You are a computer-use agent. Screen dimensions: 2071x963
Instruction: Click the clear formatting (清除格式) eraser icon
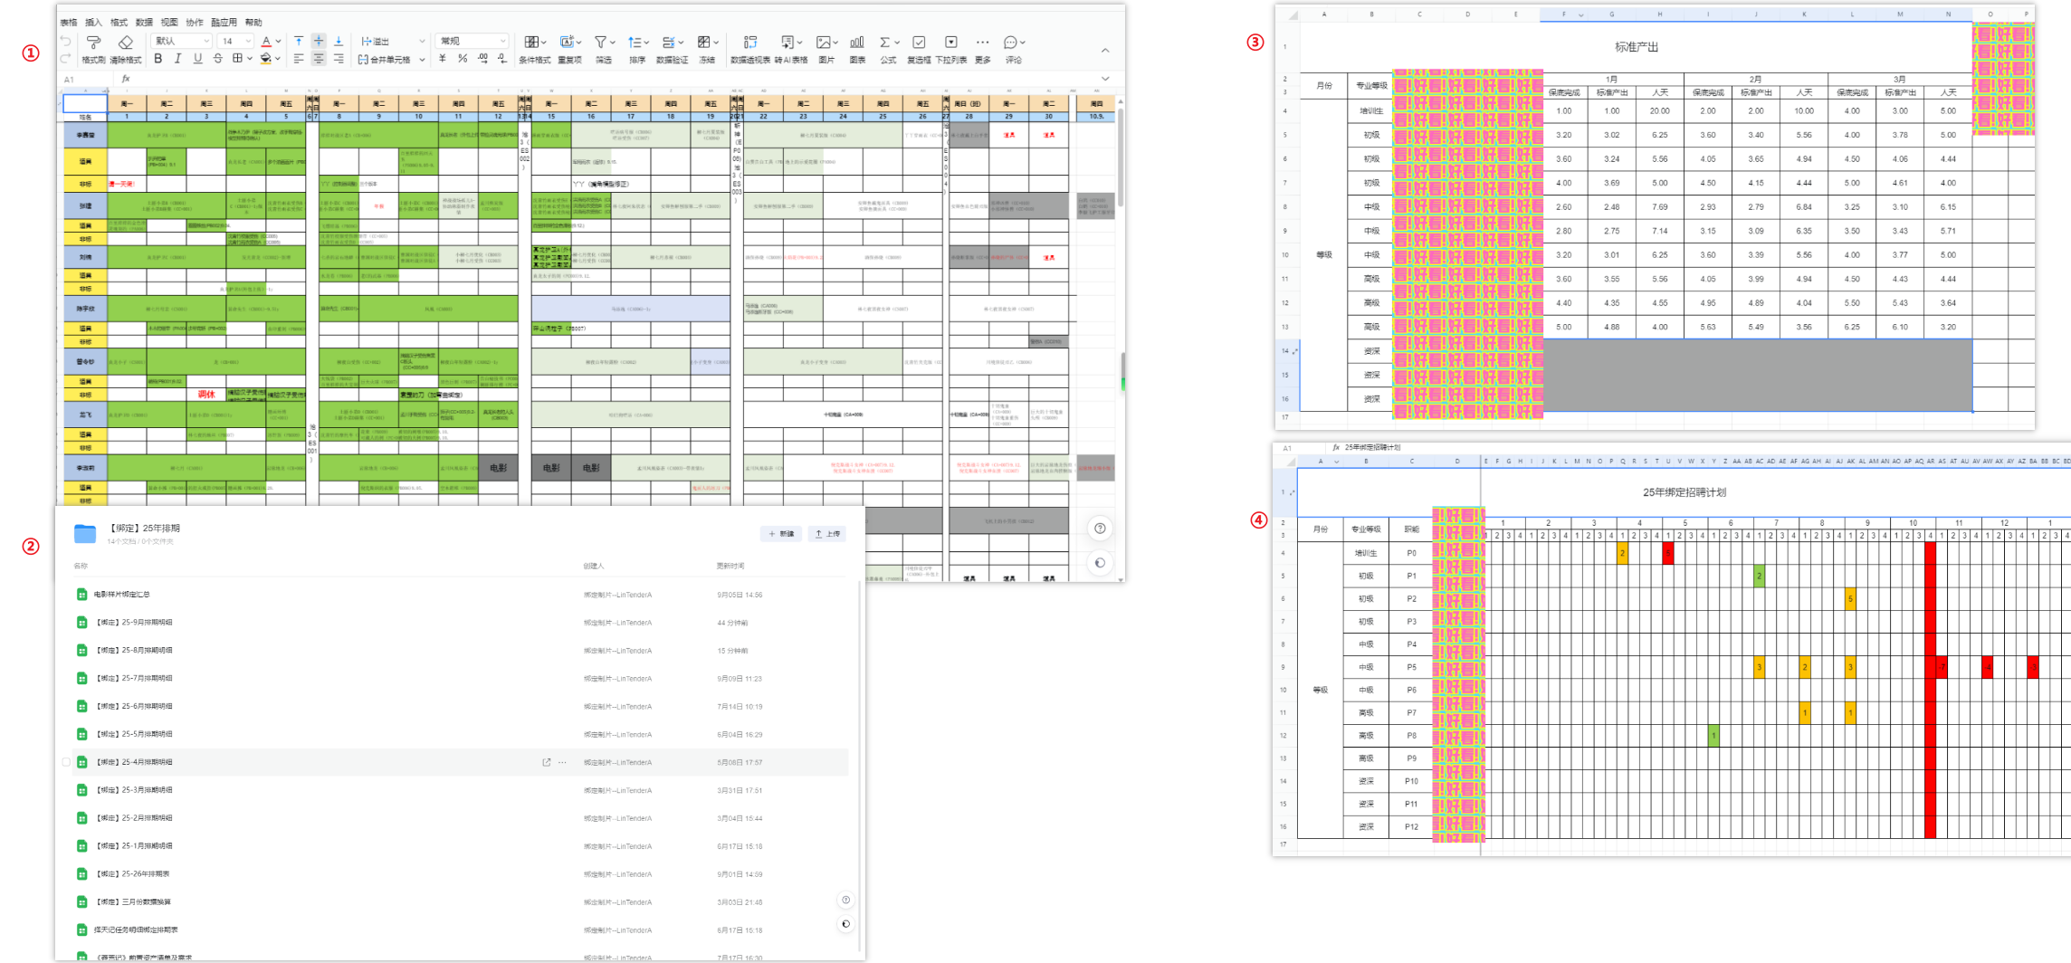pyautogui.click(x=126, y=43)
